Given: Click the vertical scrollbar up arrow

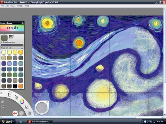Looking at the screenshot, I should 165,9.
